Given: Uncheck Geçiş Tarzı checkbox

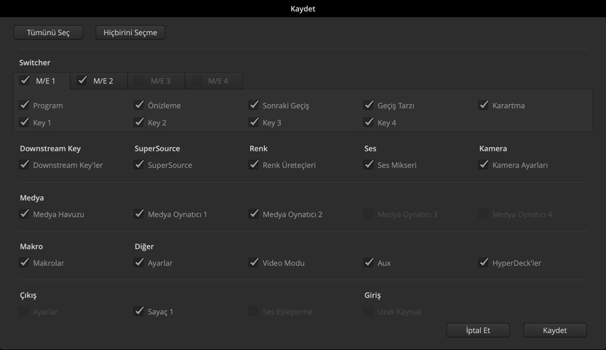Looking at the screenshot, I should 368,105.
